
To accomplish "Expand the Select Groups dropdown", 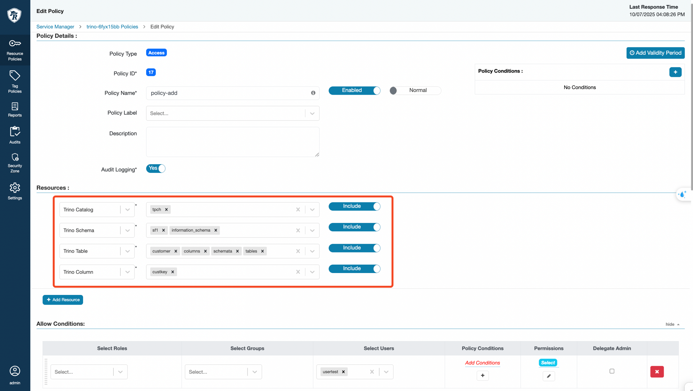I will pyautogui.click(x=254, y=372).
